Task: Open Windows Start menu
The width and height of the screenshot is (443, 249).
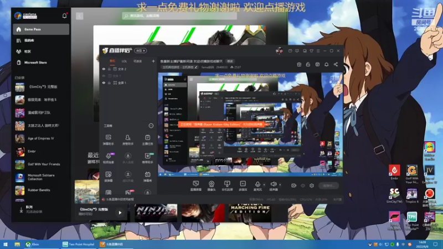Action: click(x=6, y=244)
